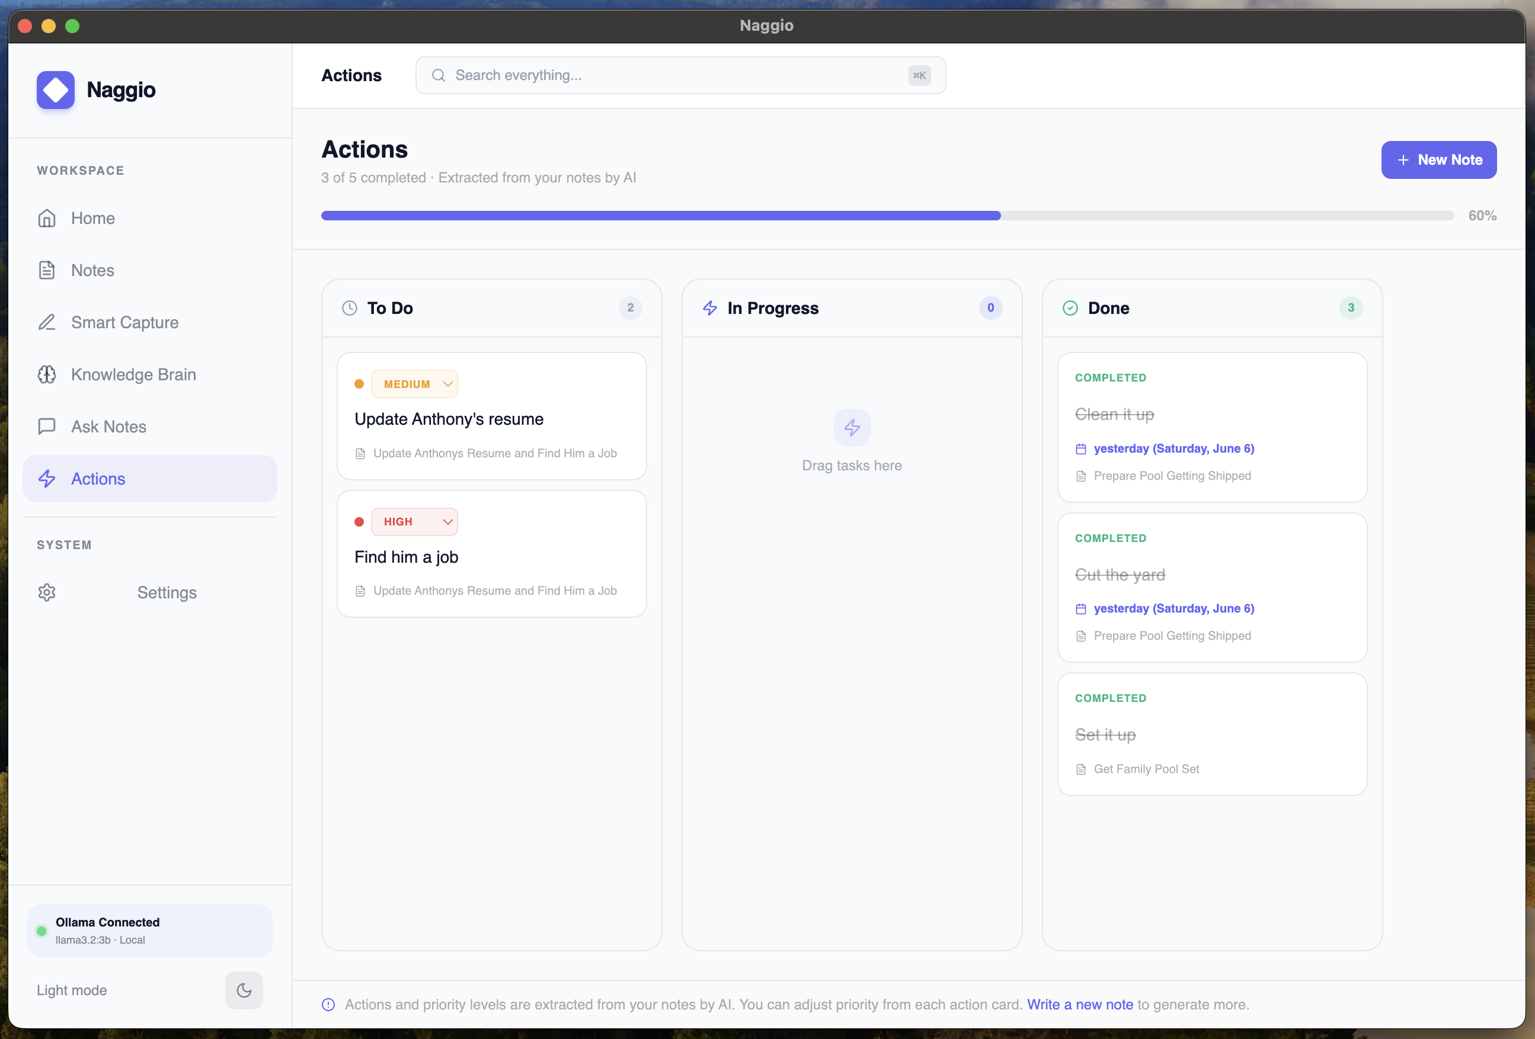Click the To Do count badge showing 2
The image size is (1535, 1039).
[630, 307]
